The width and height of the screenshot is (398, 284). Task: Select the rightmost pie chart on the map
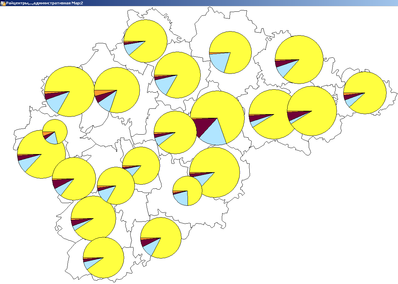pyautogui.click(x=365, y=93)
